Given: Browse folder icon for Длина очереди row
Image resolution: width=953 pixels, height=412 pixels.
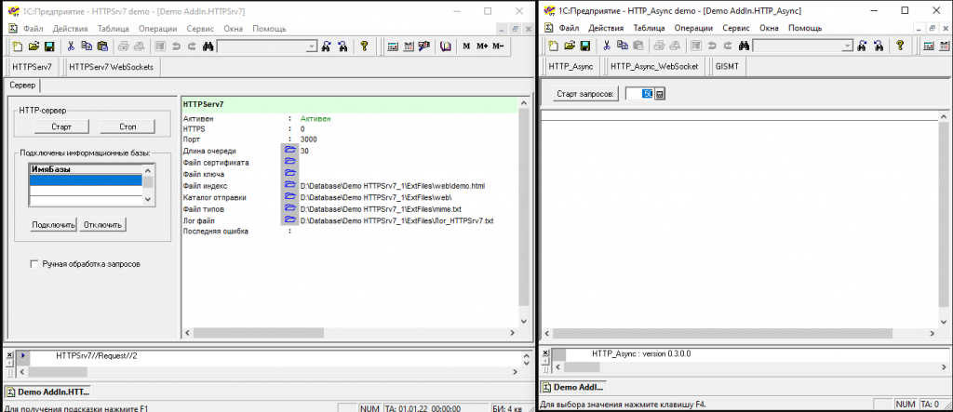Looking at the screenshot, I should click(x=289, y=150).
